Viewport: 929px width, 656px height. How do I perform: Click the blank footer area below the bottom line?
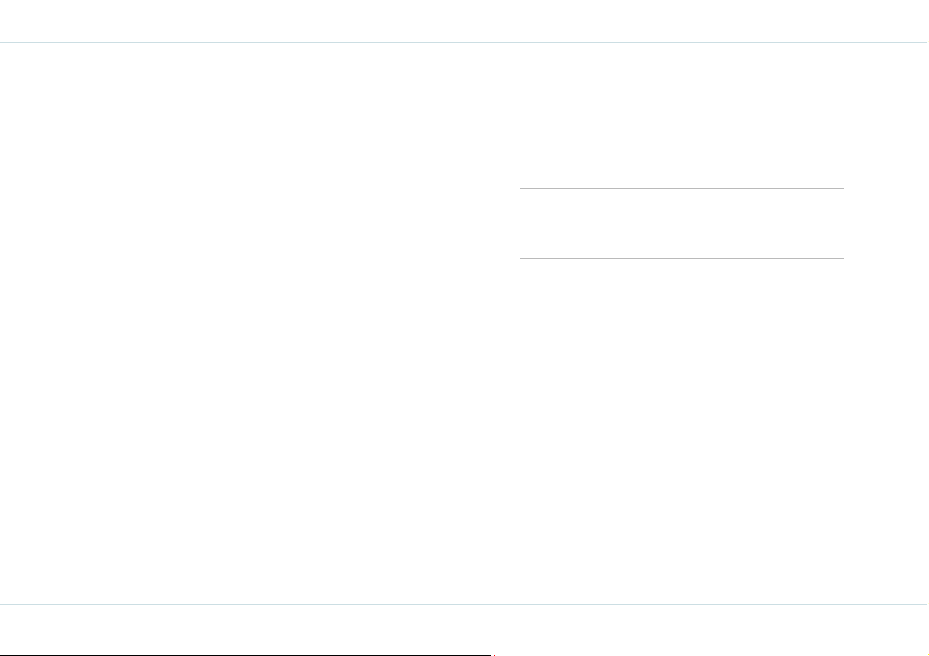pyautogui.click(x=464, y=628)
